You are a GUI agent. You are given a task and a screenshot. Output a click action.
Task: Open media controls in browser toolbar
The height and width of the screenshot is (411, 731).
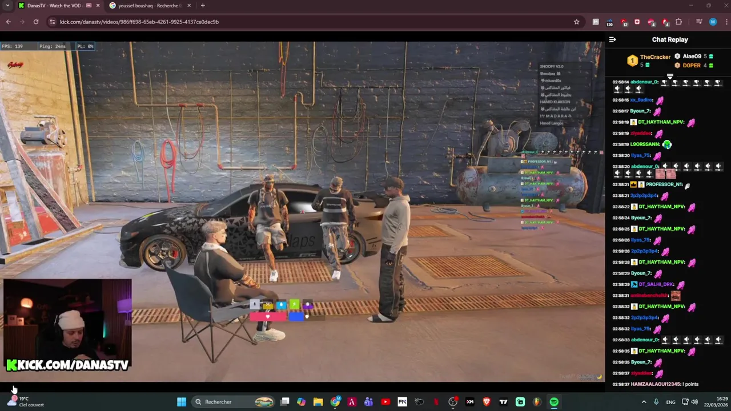coord(699,22)
